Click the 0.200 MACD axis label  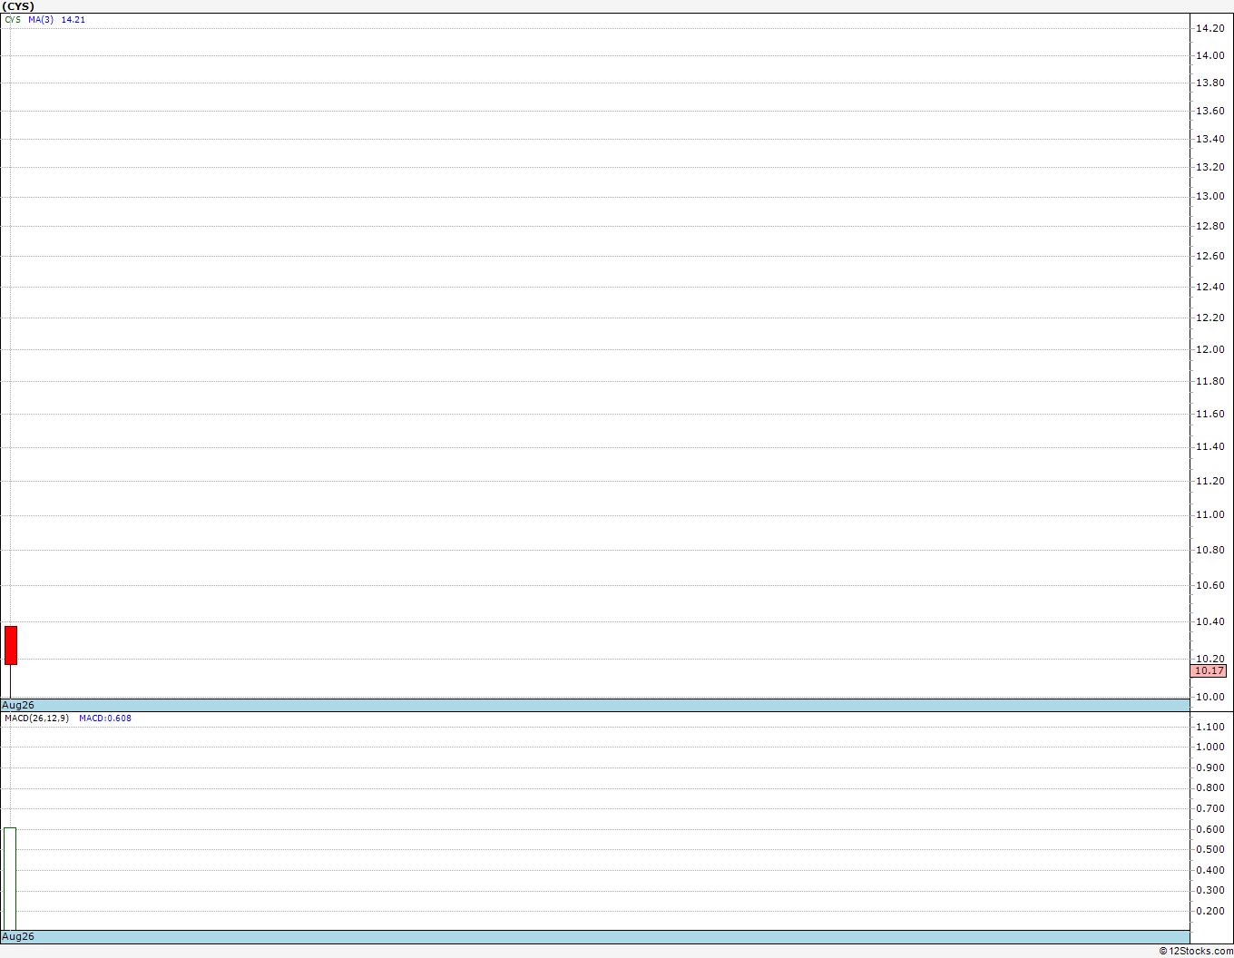[x=1210, y=911]
